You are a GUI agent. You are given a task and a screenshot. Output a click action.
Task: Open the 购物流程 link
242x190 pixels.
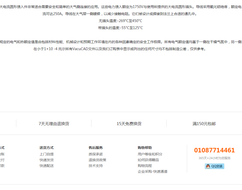click(x=145, y=166)
